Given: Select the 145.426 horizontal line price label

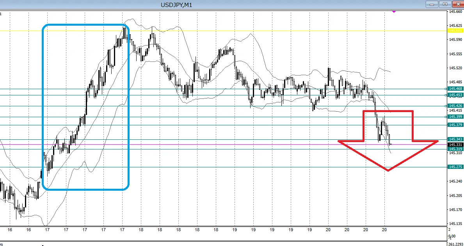Looking at the screenshot, I should (455, 106).
